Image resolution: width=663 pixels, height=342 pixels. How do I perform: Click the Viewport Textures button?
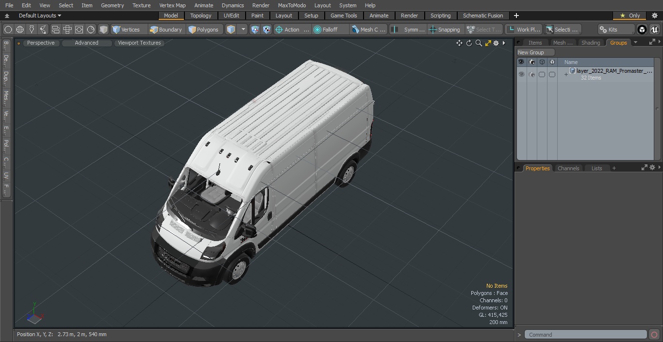pyautogui.click(x=139, y=43)
